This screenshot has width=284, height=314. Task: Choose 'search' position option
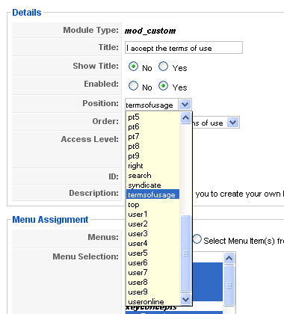(152, 175)
